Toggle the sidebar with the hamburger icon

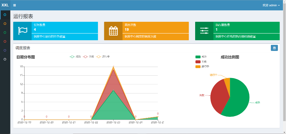[14, 5]
